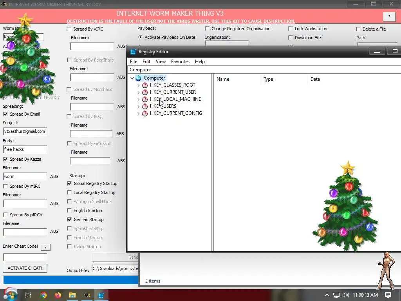
Task: Expand the HKEY_CLASSES_ROOT branch
Action: click(x=138, y=85)
